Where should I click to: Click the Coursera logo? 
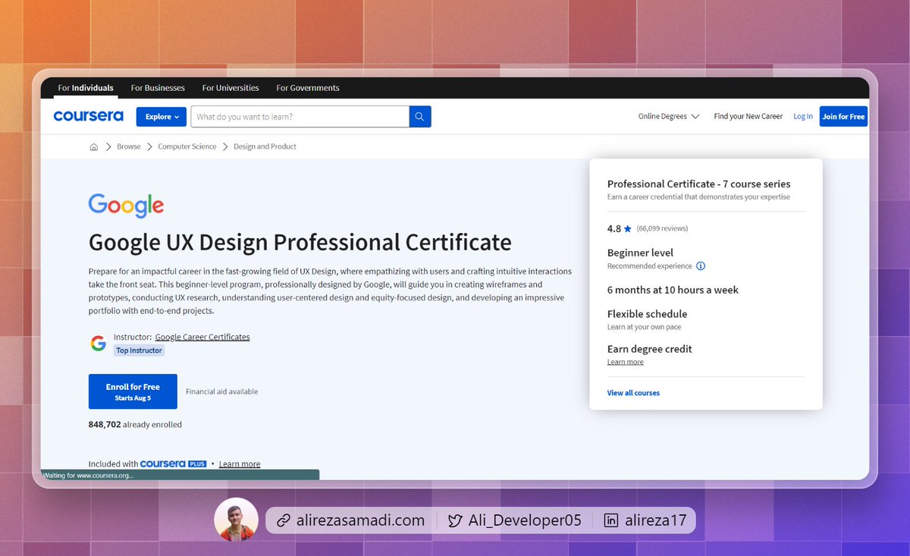88,116
